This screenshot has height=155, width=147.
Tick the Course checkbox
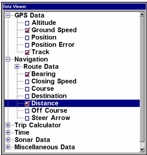27,89
